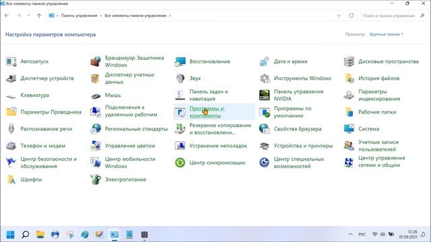Expand chevron after Панель управления breadcrumb

pos(101,15)
